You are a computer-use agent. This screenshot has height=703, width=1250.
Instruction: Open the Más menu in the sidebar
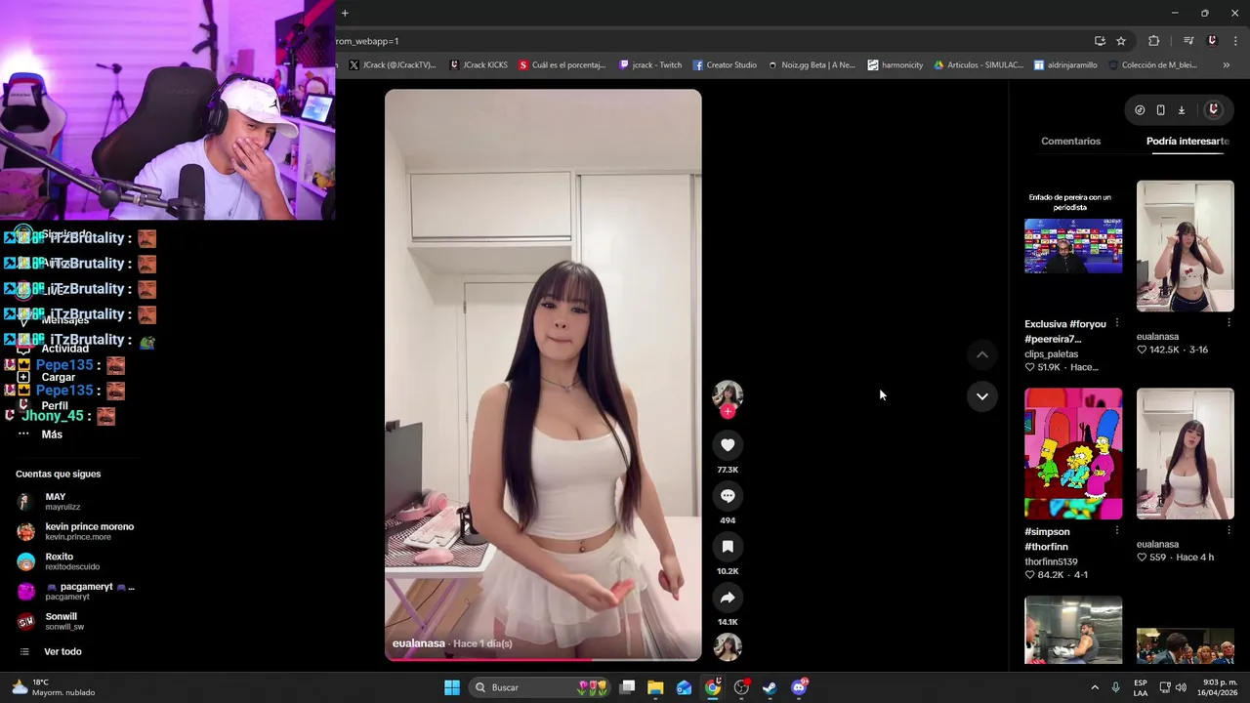(x=52, y=434)
